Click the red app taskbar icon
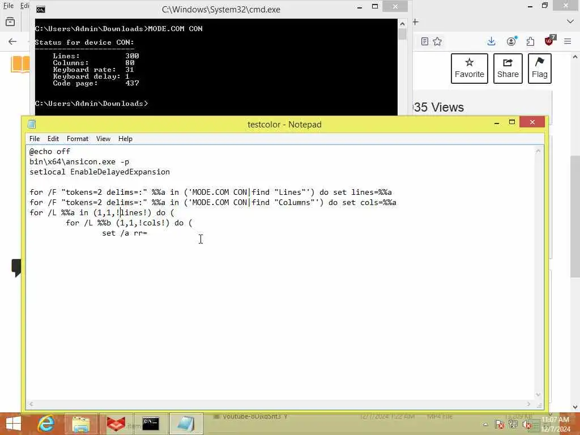580x435 pixels. pyautogui.click(x=116, y=424)
